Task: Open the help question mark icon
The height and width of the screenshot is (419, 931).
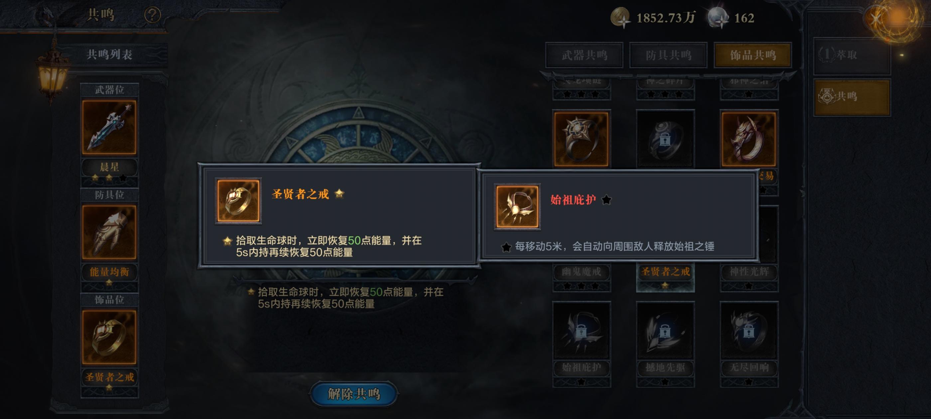Action: click(152, 15)
